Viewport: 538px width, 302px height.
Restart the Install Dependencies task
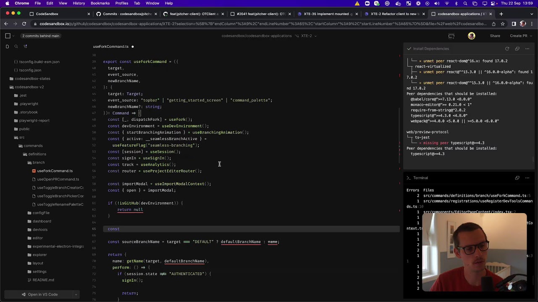(x=507, y=49)
